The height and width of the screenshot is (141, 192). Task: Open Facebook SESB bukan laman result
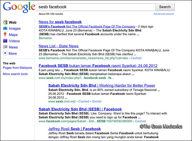pos(98,66)
